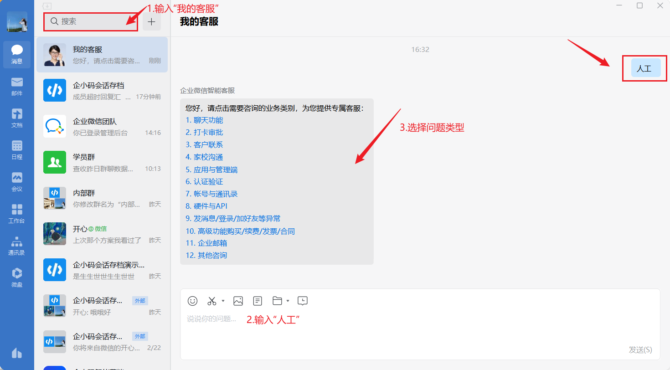This screenshot has height=370, width=670.
Task: Open the WeDrive (微盘) sidebar icon
Action: point(17,278)
